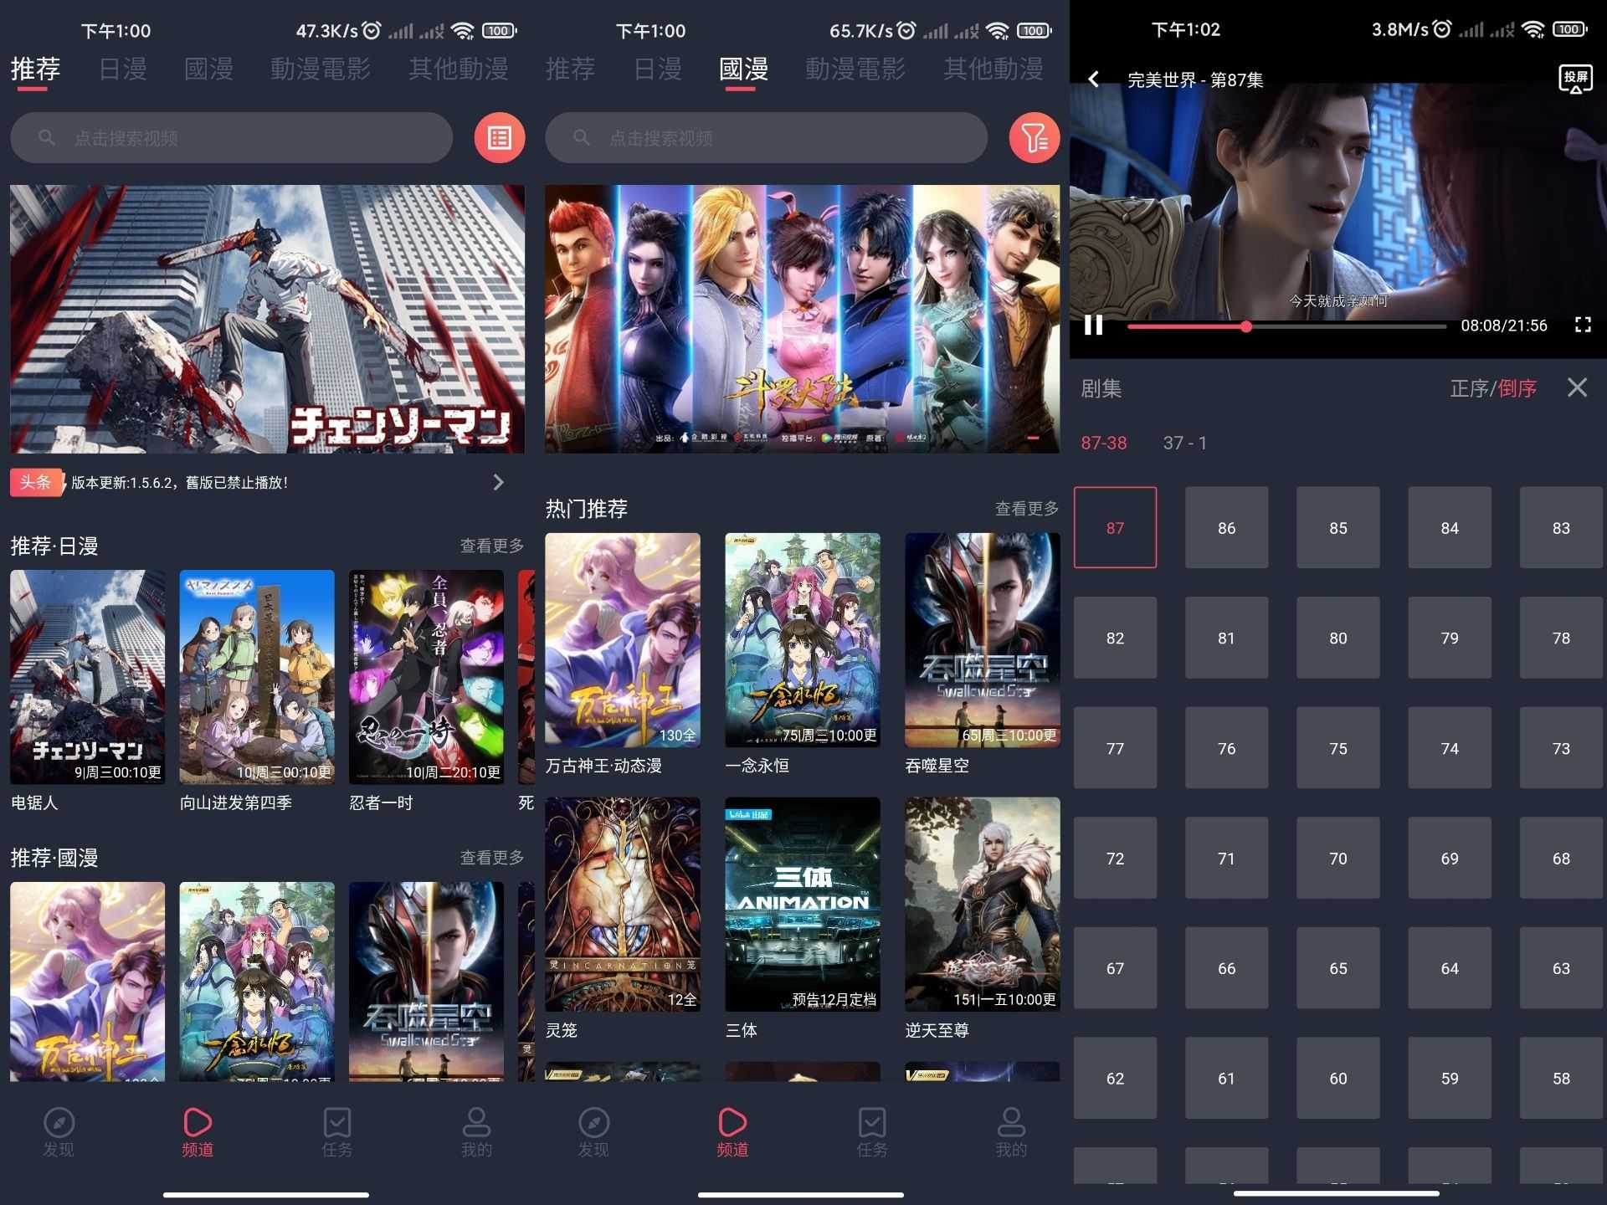Play episode 80
The width and height of the screenshot is (1607, 1205).
(x=1337, y=638)
